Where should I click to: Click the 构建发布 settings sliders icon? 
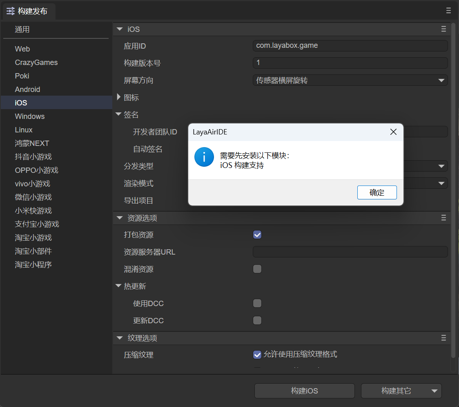click(x=11, y=11)
